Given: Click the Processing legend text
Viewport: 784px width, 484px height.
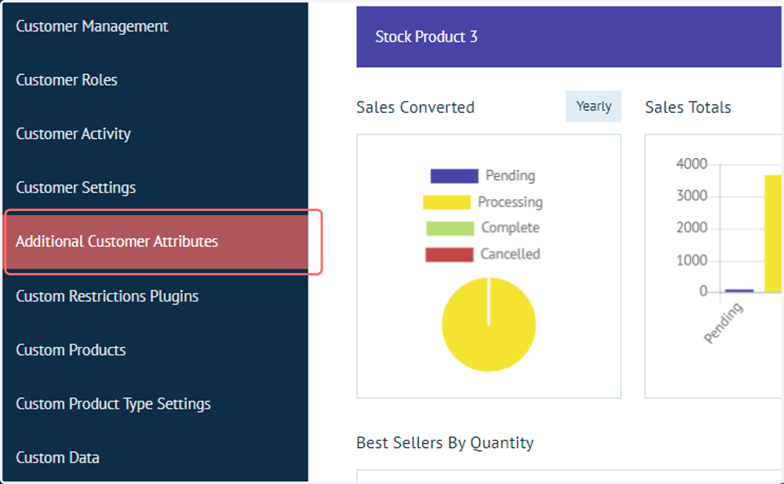Looking at the screenshot, I should [510, 202].
